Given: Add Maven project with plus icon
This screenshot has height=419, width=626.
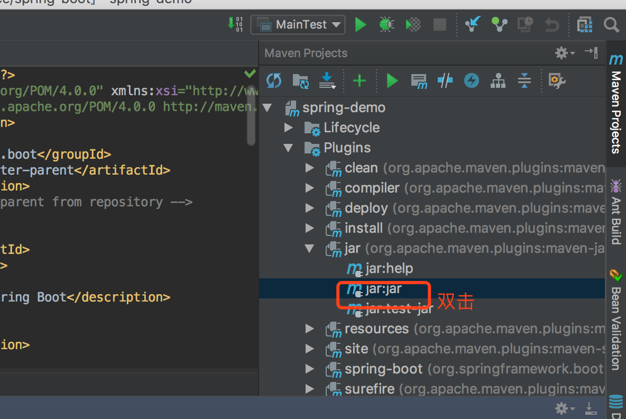Looking at the screenshot, I should pyautogui.click(x=360, y=81).
